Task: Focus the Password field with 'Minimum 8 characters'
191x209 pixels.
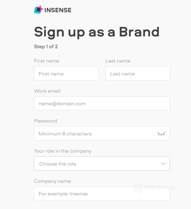Action: click(x=95, y=134)
